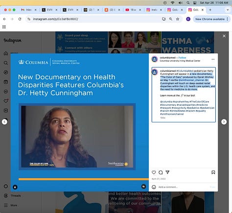
Task: Click the address bar URL
Action: (55, 19)
